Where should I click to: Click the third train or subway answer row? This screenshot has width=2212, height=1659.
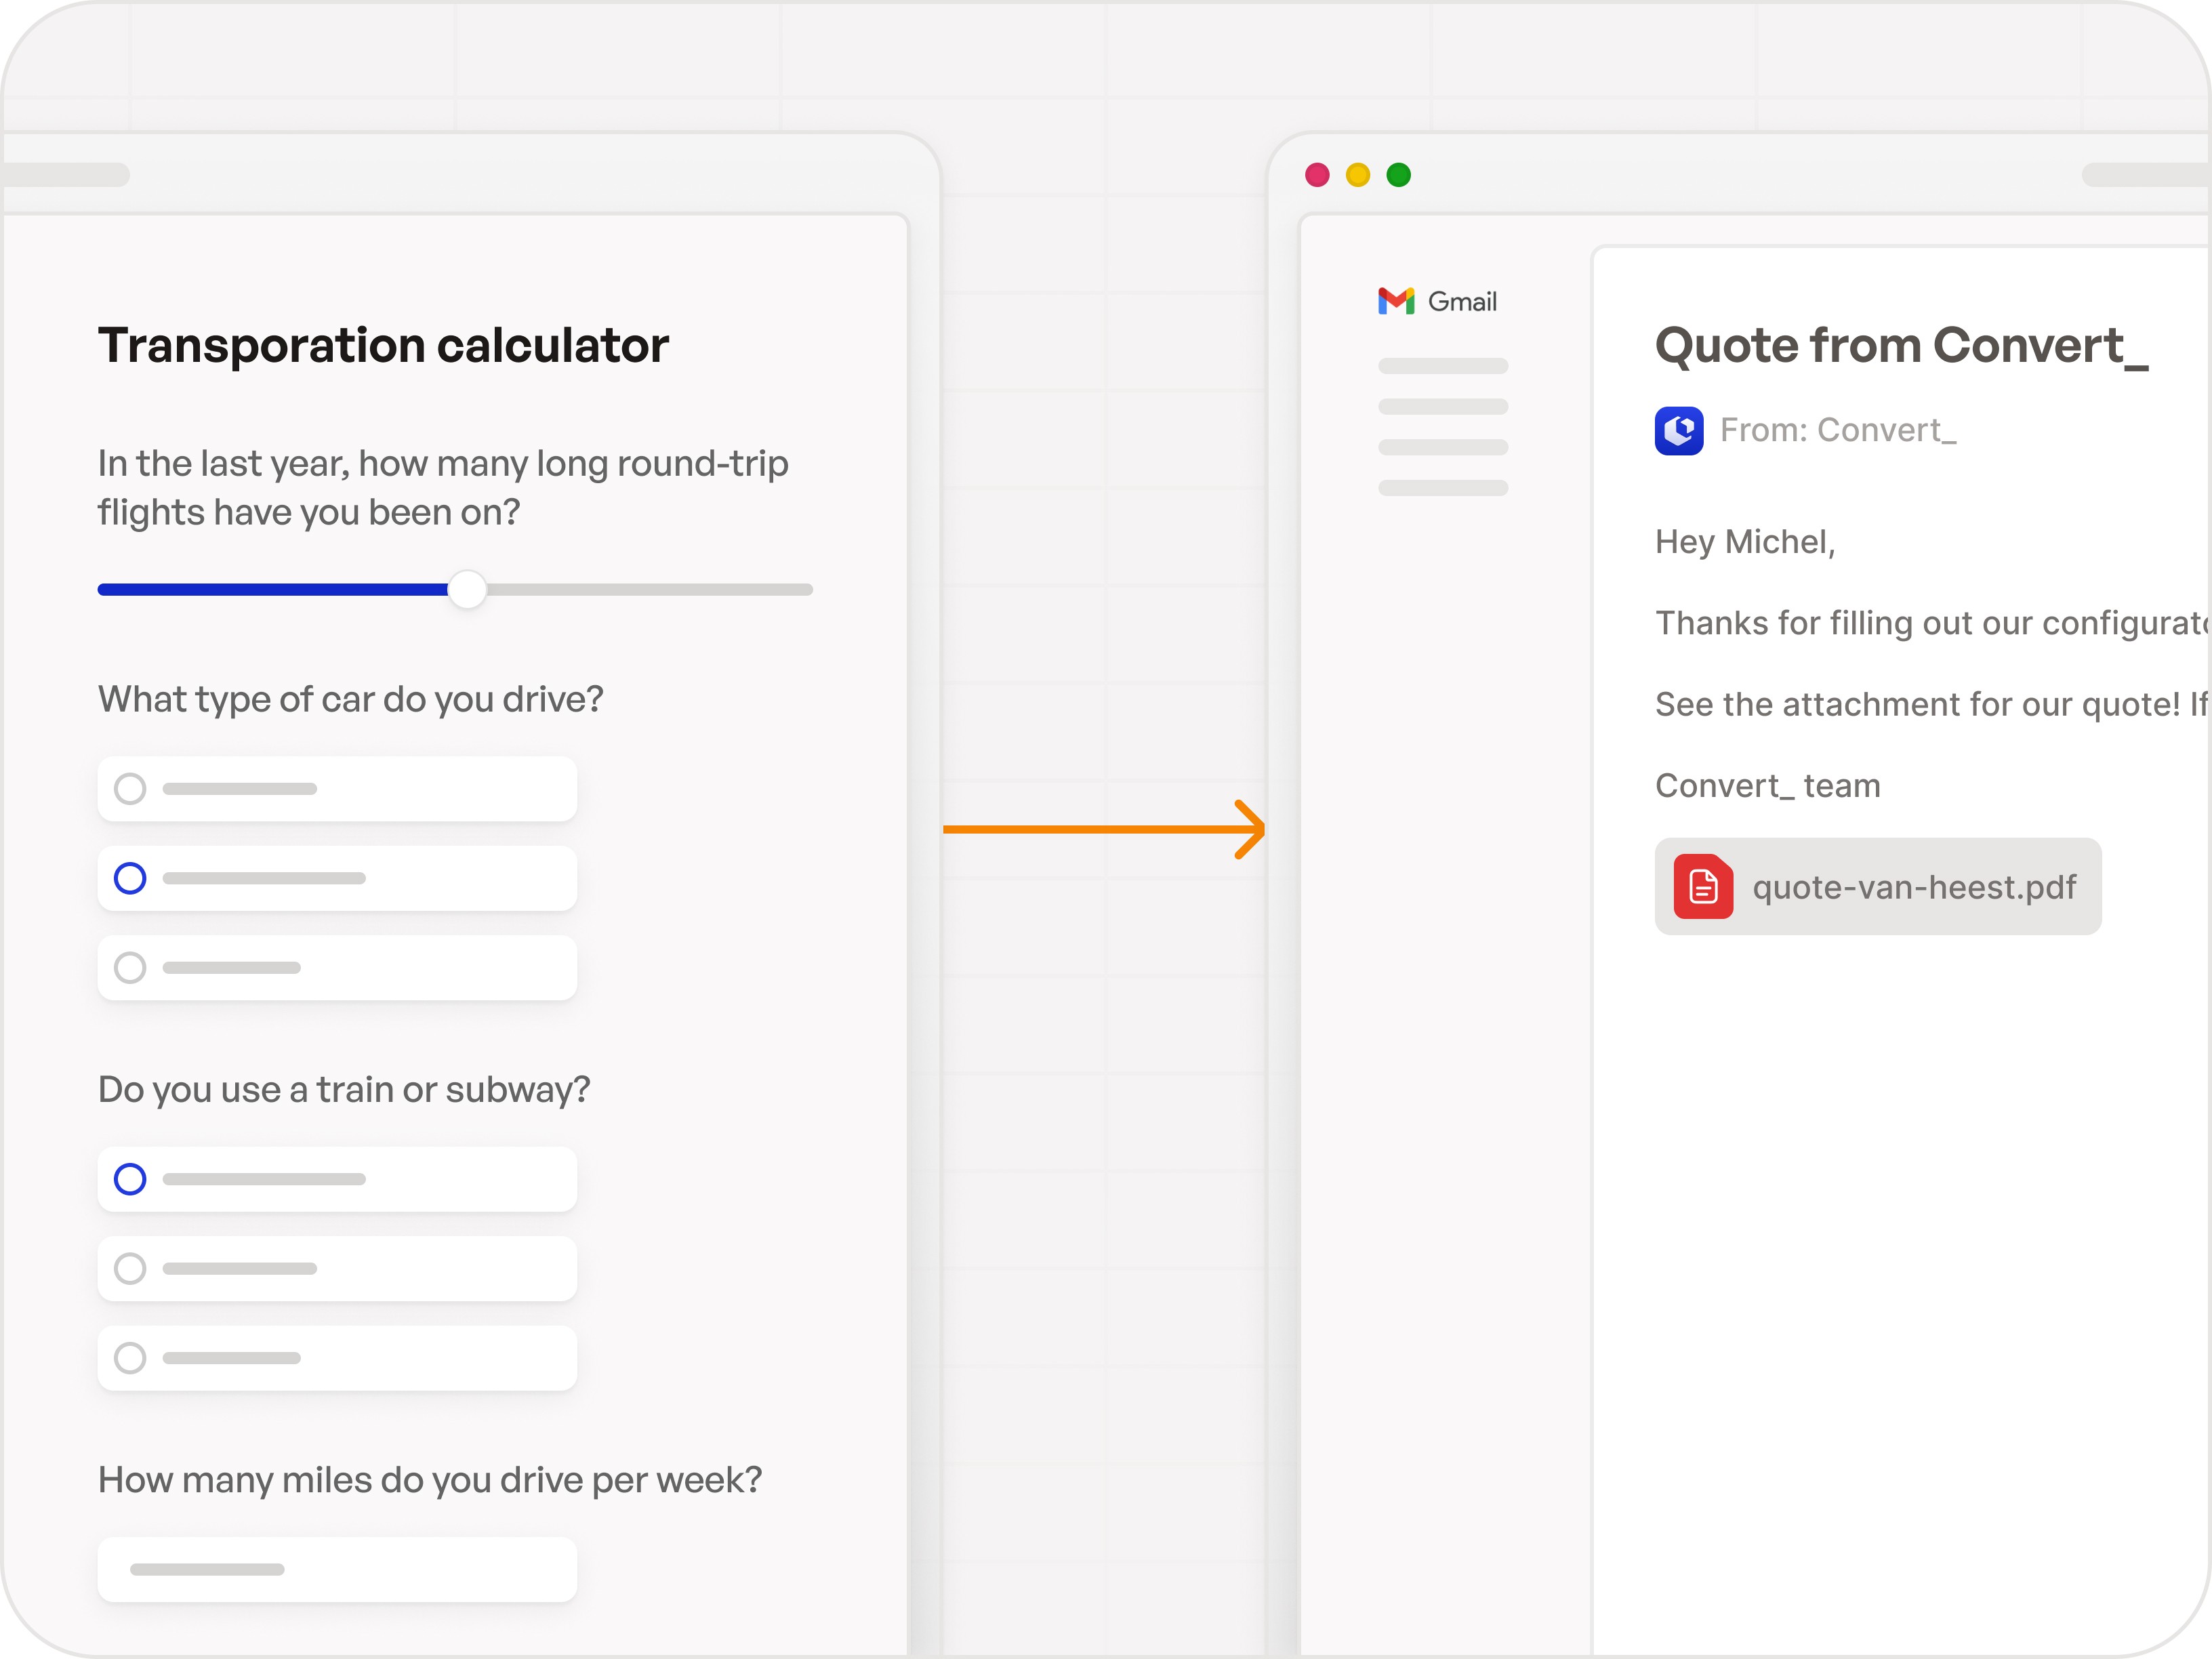pyautogui.click(x=336, y=1358)
